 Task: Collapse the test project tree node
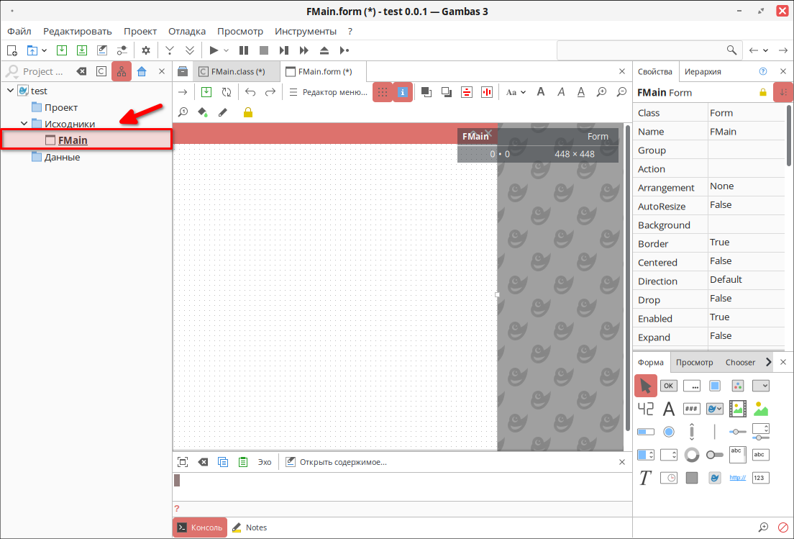(x=10, y=91)
